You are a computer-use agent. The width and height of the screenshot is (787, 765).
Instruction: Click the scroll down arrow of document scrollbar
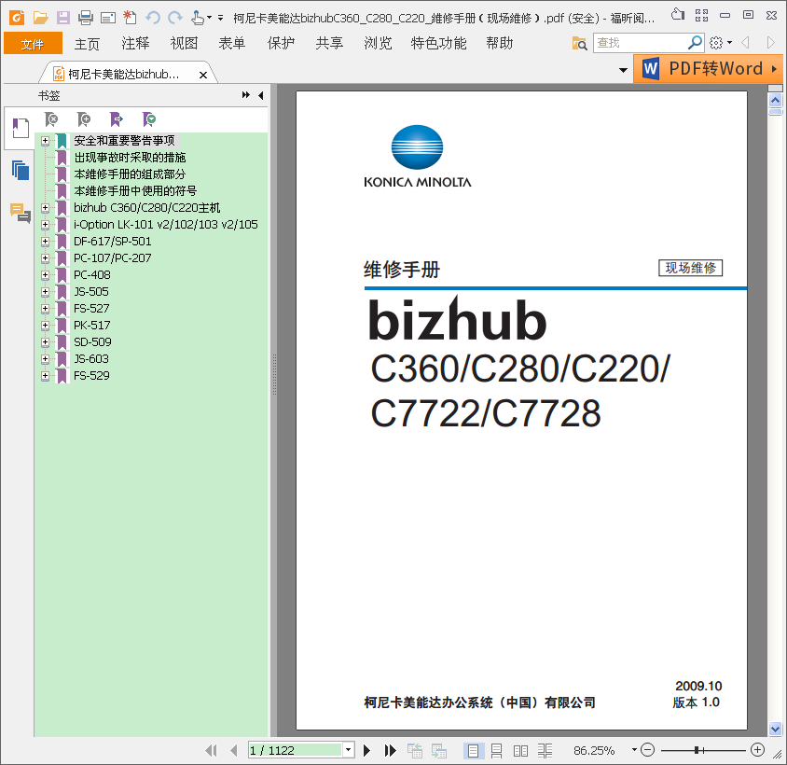point(776,729)
